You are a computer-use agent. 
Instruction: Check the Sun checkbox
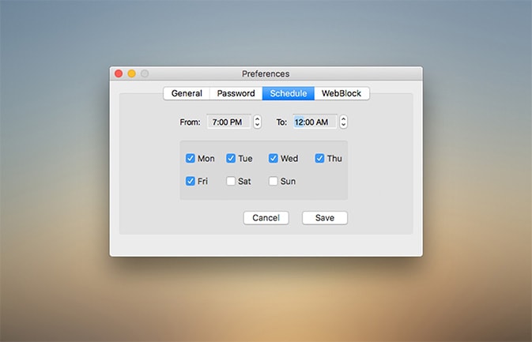(x=274, y=181)
